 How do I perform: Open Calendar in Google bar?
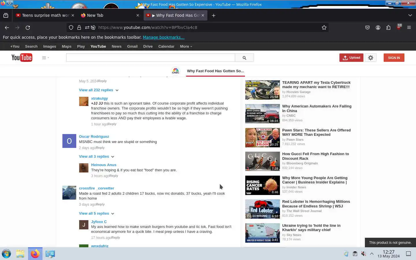pos(166,47)
